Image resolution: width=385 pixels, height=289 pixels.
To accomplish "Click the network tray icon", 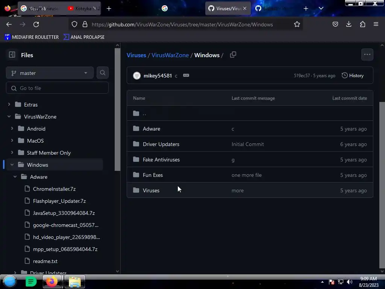I will 341,282.
